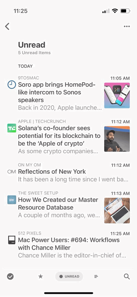Tap the 9to5Mac clock feed icon
This screenshot has width=137, height=297.
(x=12, y=84)
